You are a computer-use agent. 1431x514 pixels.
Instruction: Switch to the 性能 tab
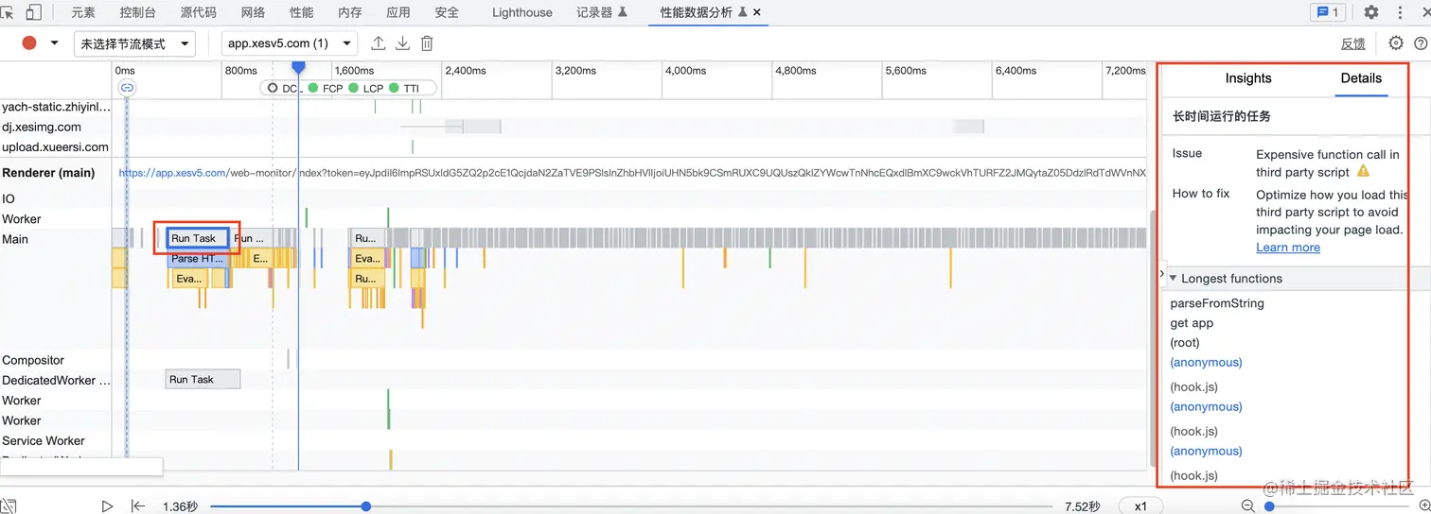(x=302, y=12)
